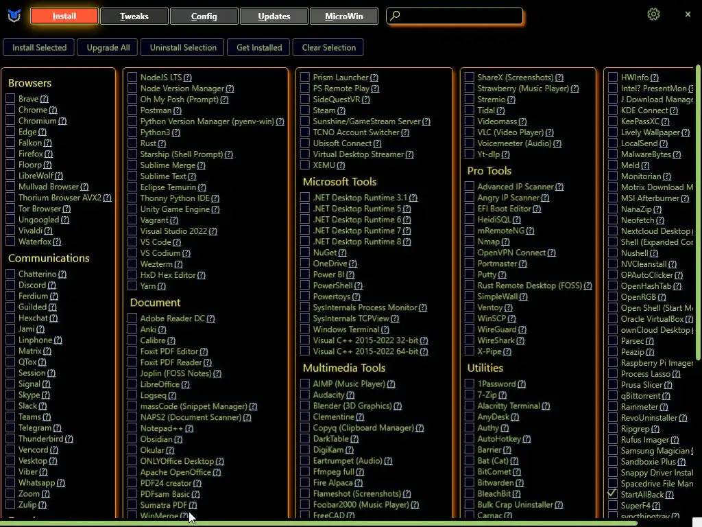Open the help (?) link next to HWInfo
Screen dimensions: 702x527
pyautogui.click(x=655, y=78)
